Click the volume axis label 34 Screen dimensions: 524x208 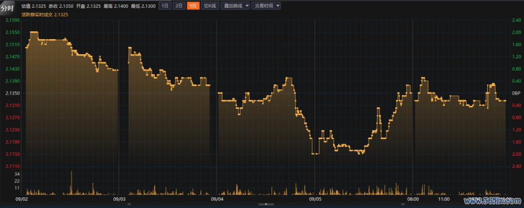pos(17,174)
